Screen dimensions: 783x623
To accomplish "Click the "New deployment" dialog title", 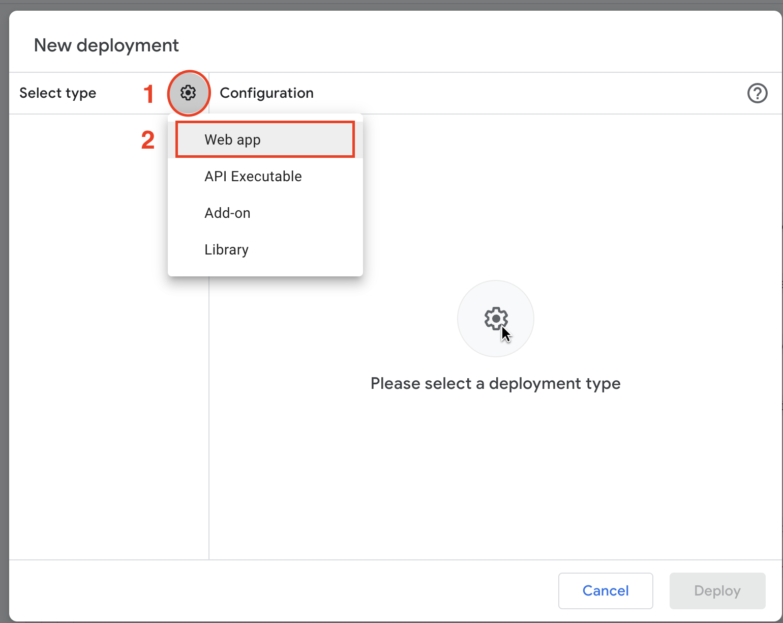I will pos(106,45).
